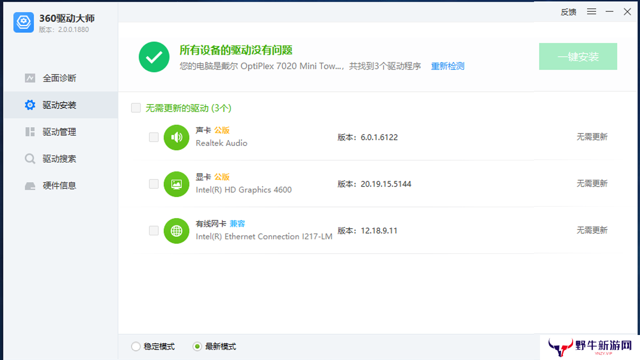
Task: Click the 所有设备的驱动没有问题 heading
Action: click(x=236, y=50)
